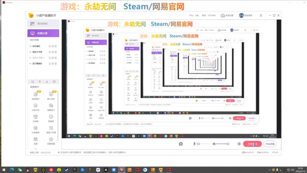Mute the speaker with the speaker icon
Viewport: 307px width, 173px height.
point(215,144)
